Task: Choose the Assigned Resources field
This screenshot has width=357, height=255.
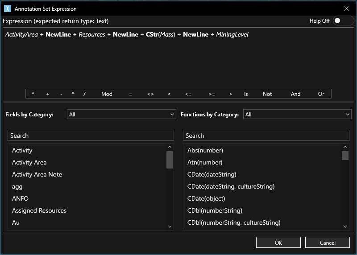Action: tap(39, 210)
